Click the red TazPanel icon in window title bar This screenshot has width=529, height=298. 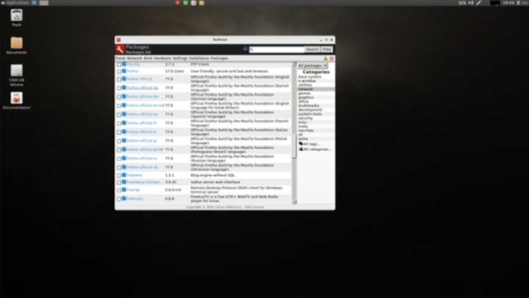[x=118, y=40]
